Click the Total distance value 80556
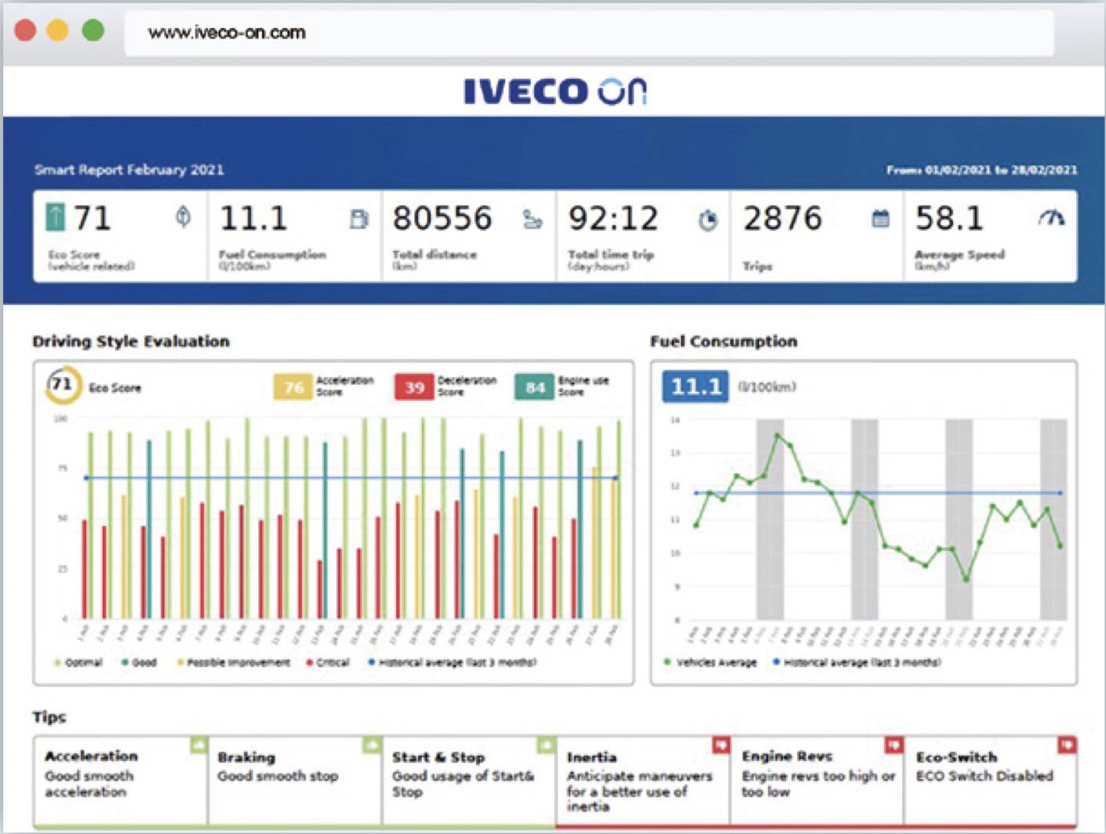The image size is (1106, 834). (442, 218)
